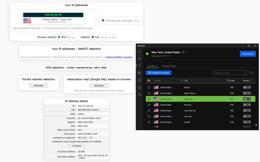Image resolution: width=260 pixels, height=162 pixels.
Task: Click the Latitude & Longitude value 40.7157, -74
Action: [x=85, y=138]
